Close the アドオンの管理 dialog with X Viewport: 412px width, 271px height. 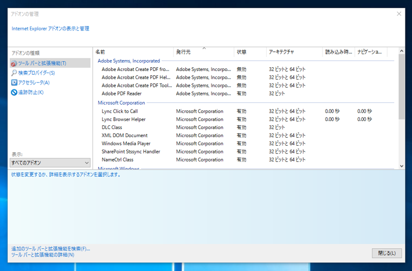(x=399, y=14)
